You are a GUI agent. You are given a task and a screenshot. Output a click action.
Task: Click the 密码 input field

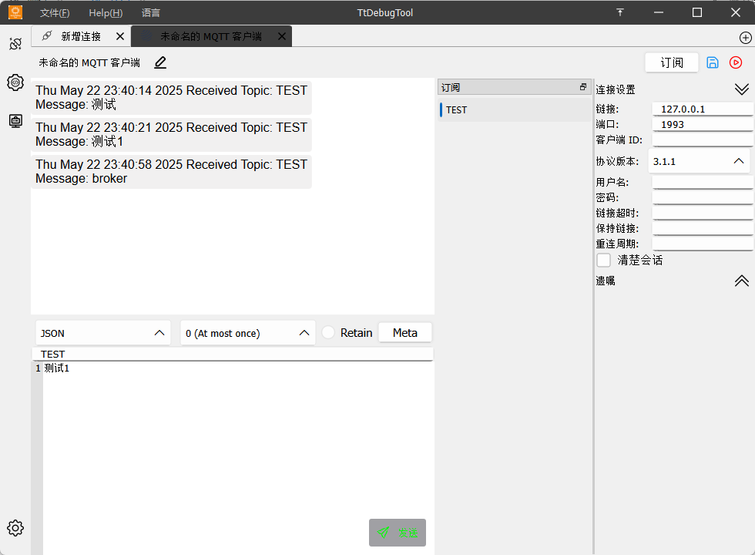703,197
